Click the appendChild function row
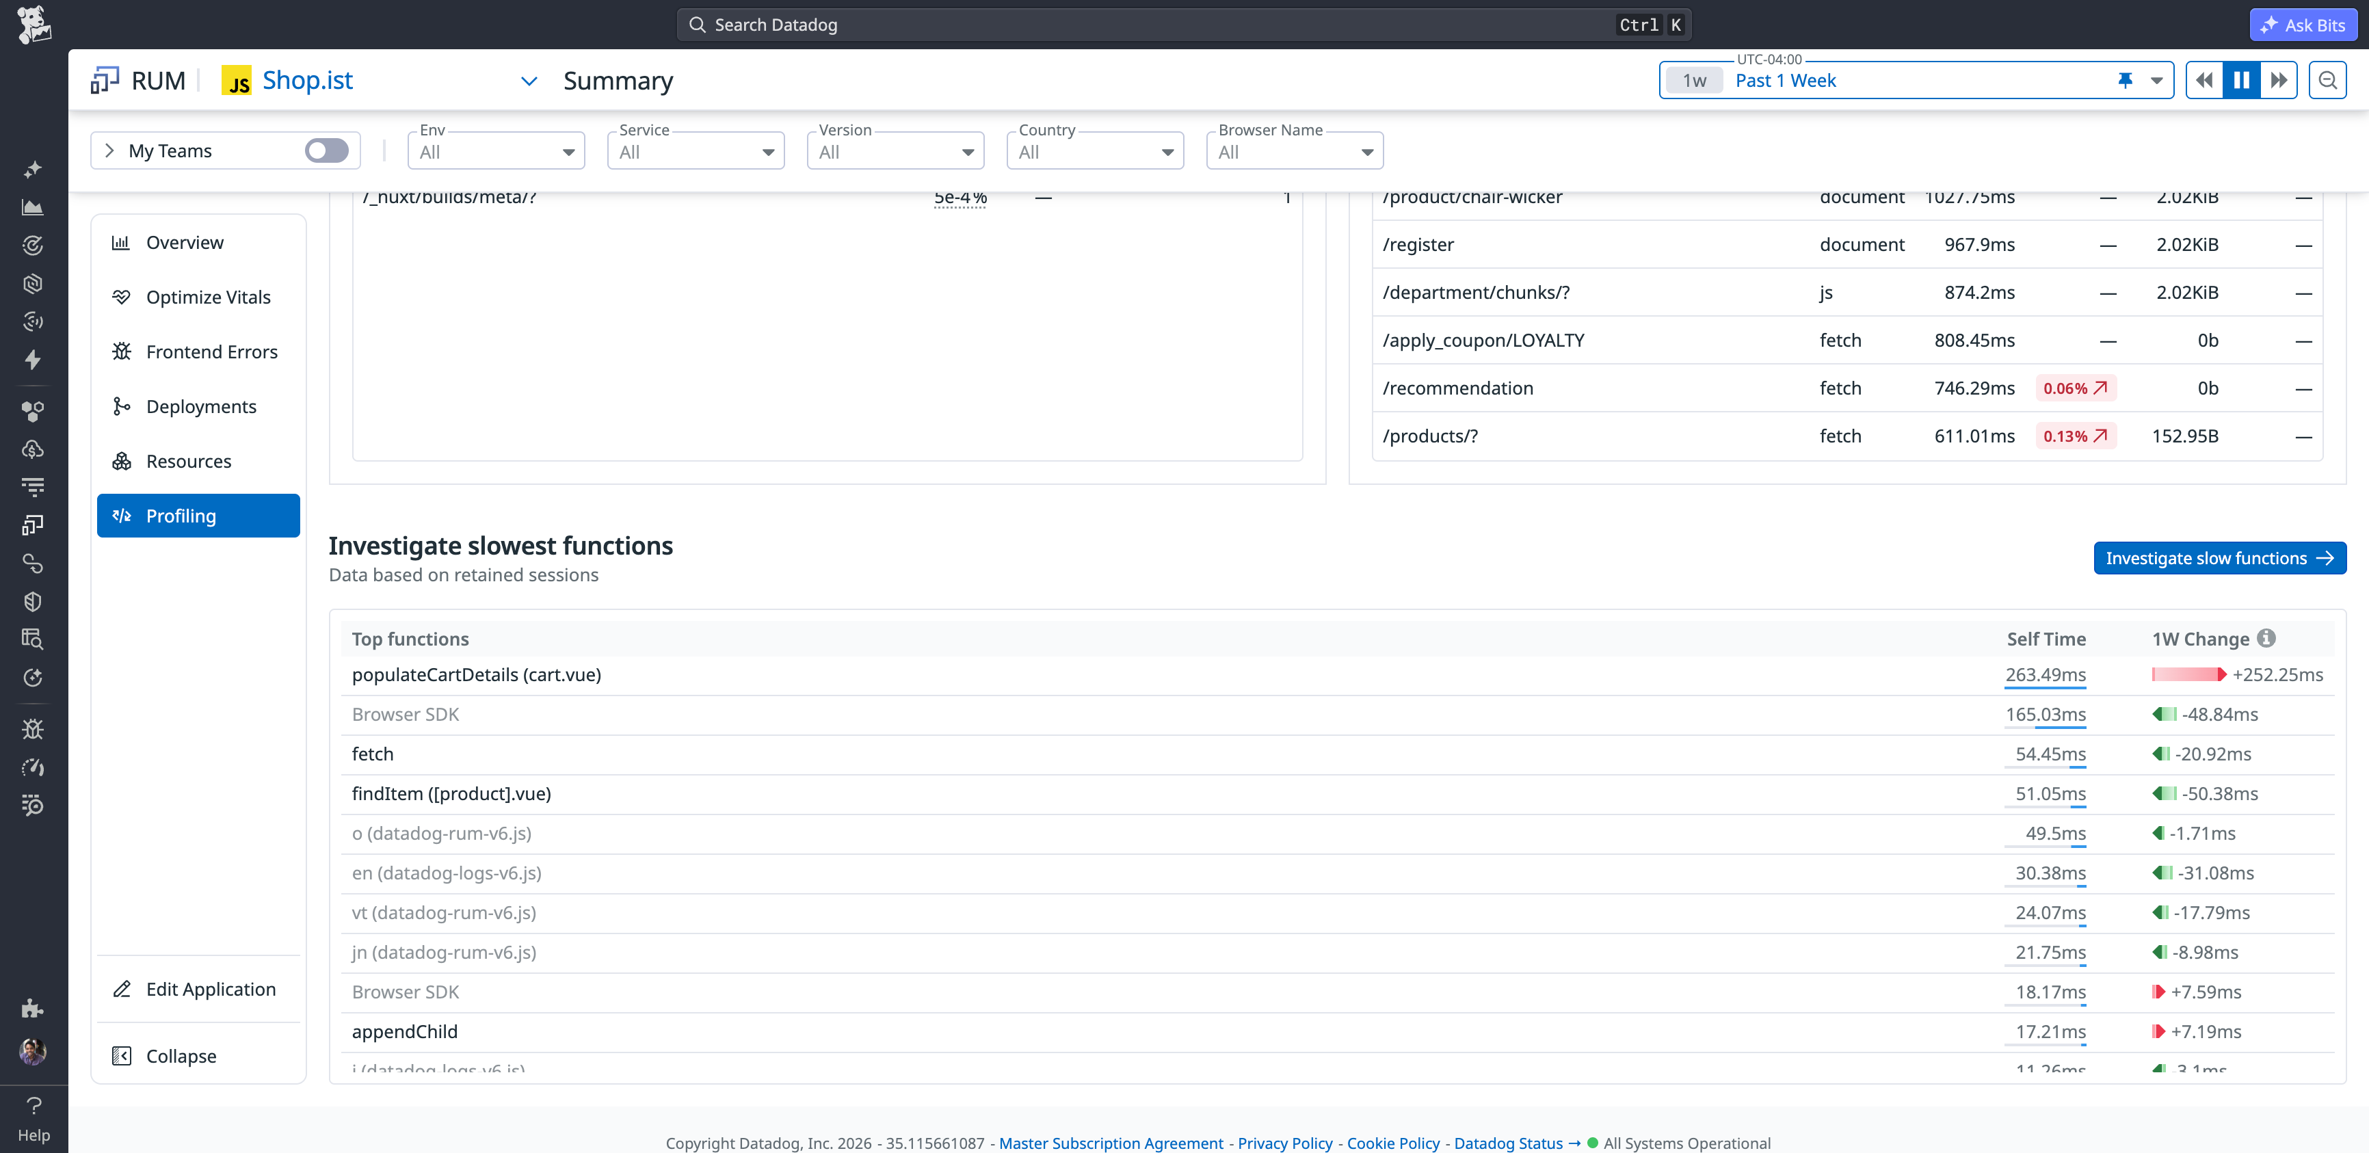 (1337, 1032)
